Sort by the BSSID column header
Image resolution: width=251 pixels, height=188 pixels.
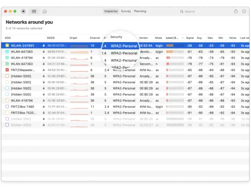51,38
